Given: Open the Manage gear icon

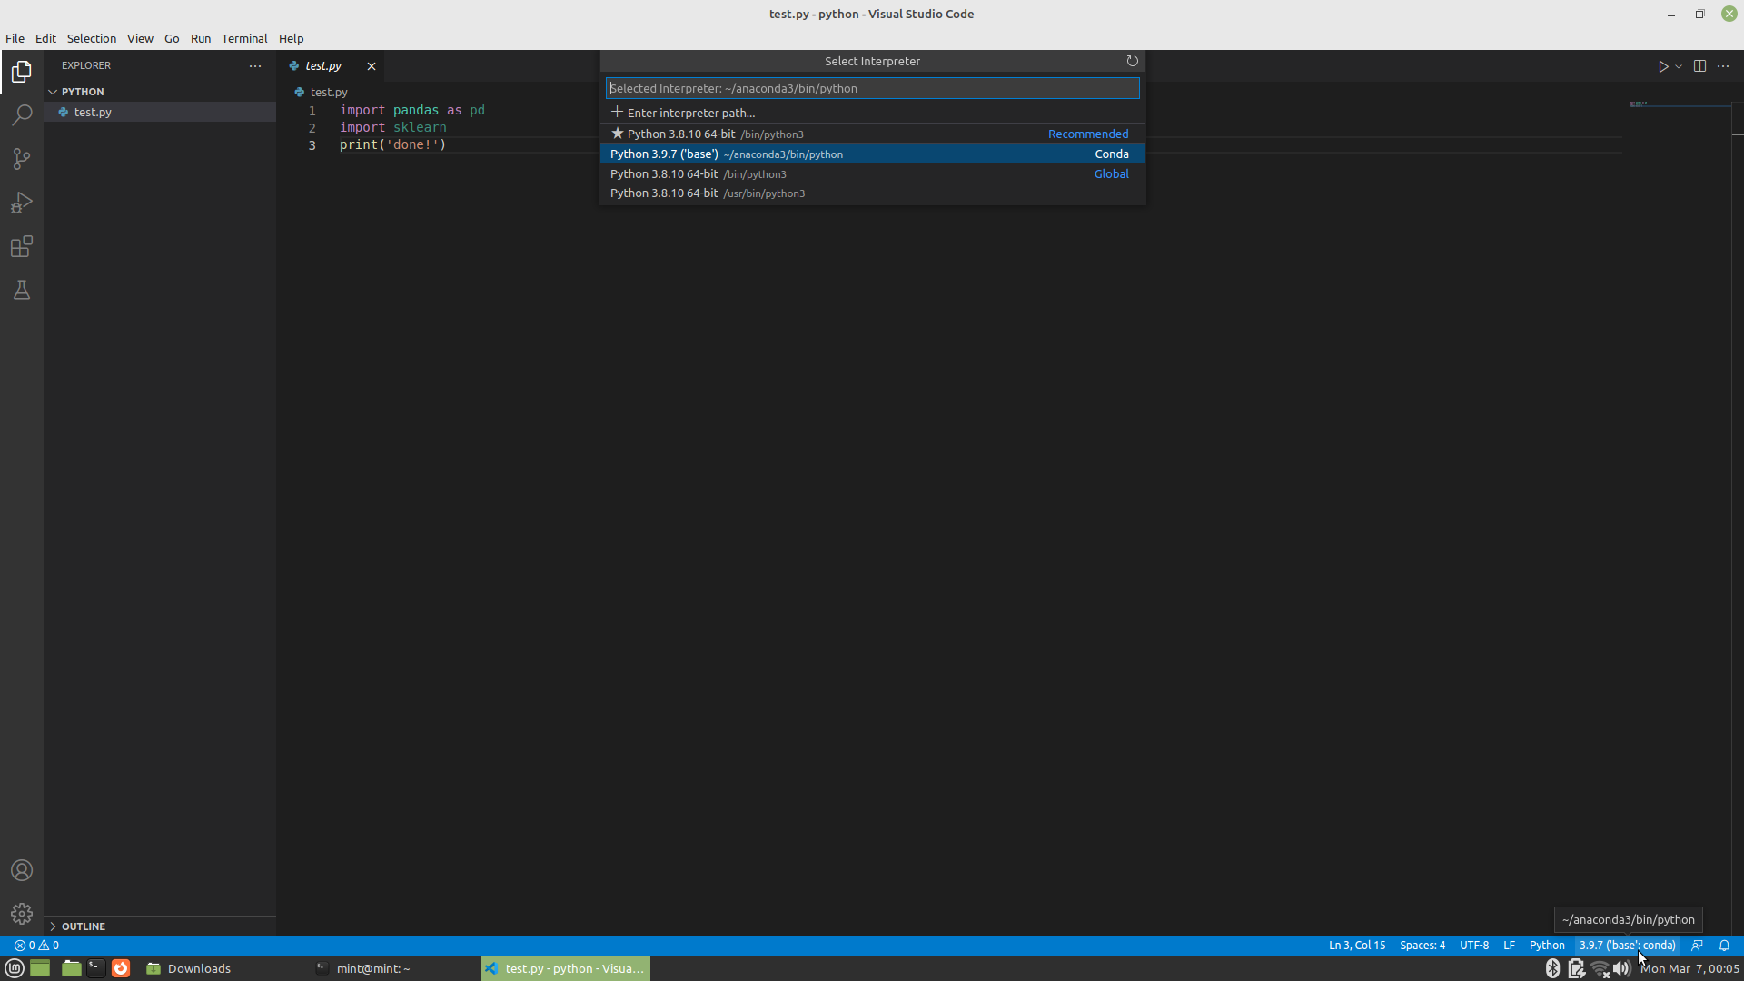Looking at the screenshot, I should [x=22, y=914].
